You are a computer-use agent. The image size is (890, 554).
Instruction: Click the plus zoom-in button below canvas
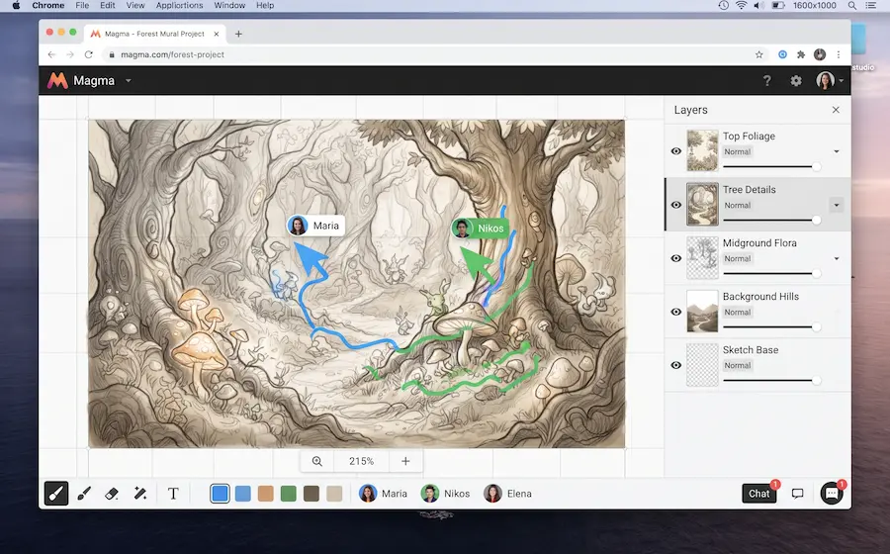coord(405,461)
